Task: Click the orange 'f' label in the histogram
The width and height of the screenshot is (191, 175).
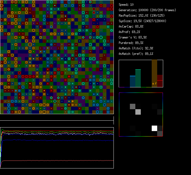Action: pos(156,84)
